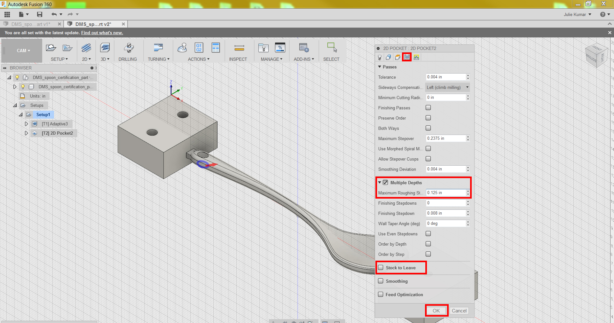Open the ADD-INS menu
The height and width of the screenshot is (323, 614).
click(304, 59)
